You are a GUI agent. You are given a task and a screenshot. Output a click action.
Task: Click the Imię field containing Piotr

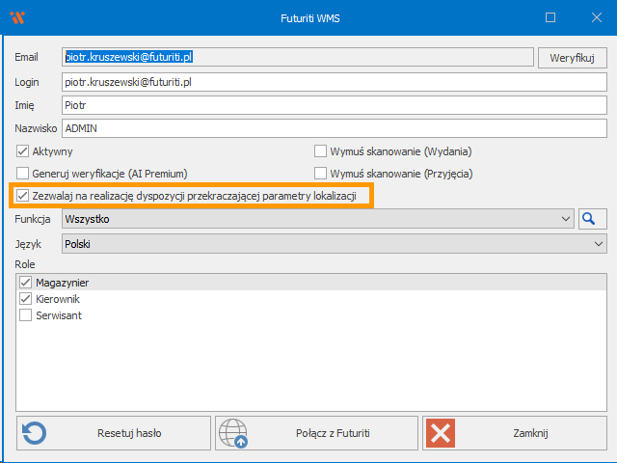tap(328, 105)
